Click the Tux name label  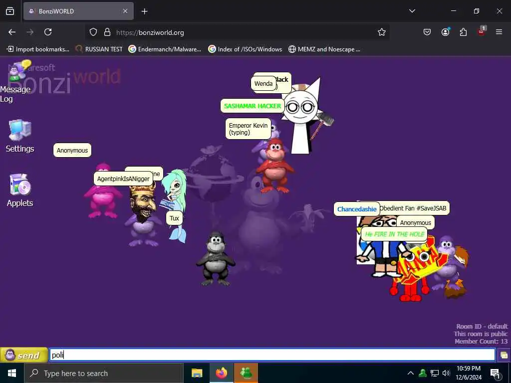pyautogui.click(x=174, y=218)
